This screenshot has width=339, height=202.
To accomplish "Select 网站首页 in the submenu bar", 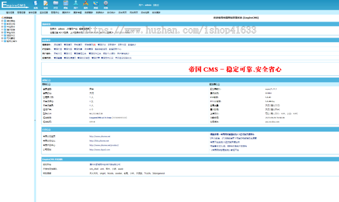I will click(x=134, y=12).
